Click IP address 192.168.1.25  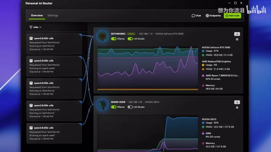(135, 102)
